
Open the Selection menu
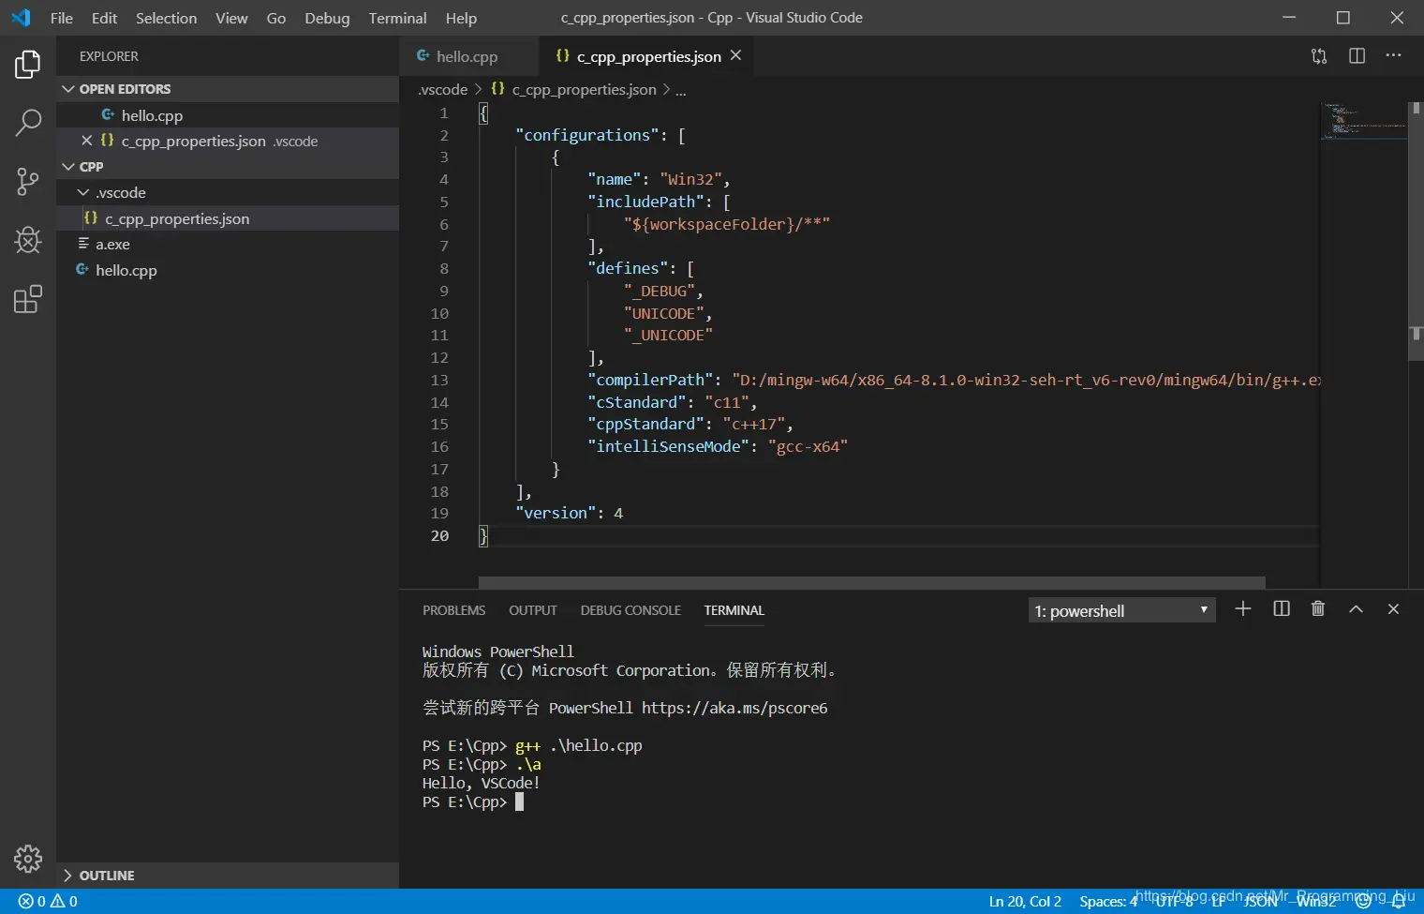tap(167, 18)
